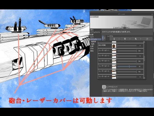The width and height of the screenshot is (154, 116).
Task: Click the レーザーカバー2 thumbnail
Action: (114, 56)
